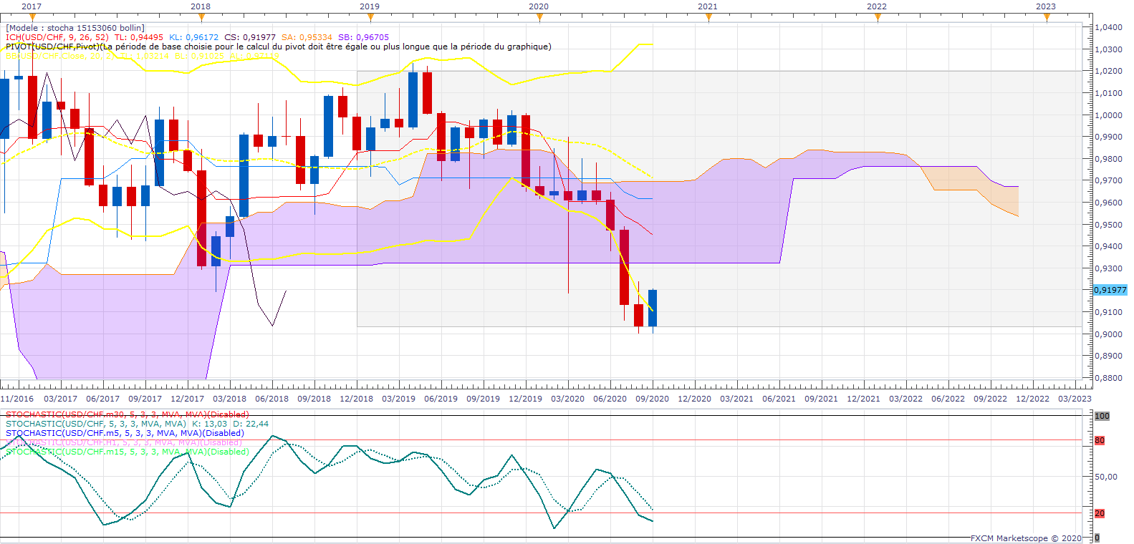Click the current price tag 0,91977
The image size is (1134, 544).
tap(1110, 290)
